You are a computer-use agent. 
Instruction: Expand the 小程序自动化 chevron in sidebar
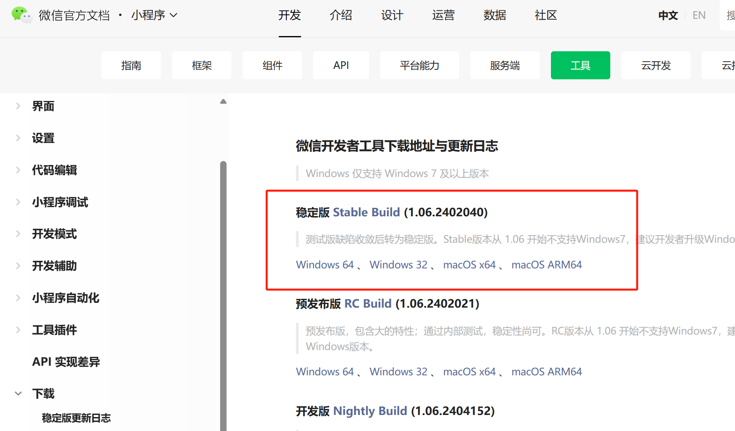(x=18, y=298)
